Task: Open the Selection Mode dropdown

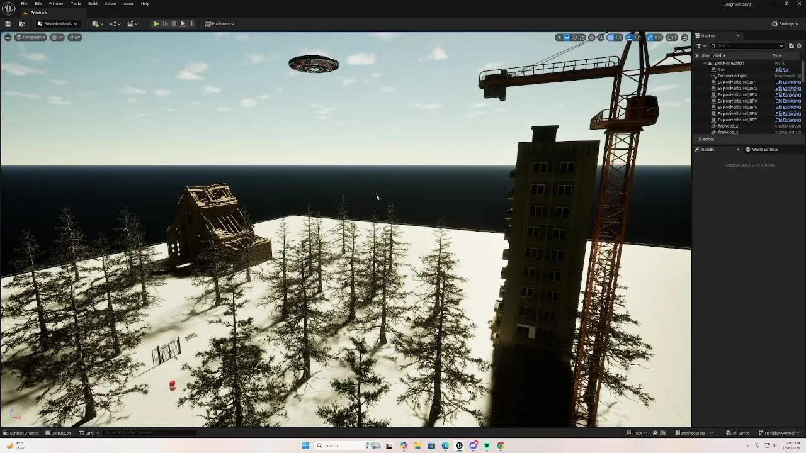Action: pyautogui.click(x=57, y=24)
